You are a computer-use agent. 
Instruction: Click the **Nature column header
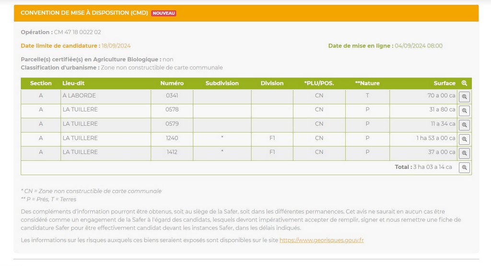(367, 83)
